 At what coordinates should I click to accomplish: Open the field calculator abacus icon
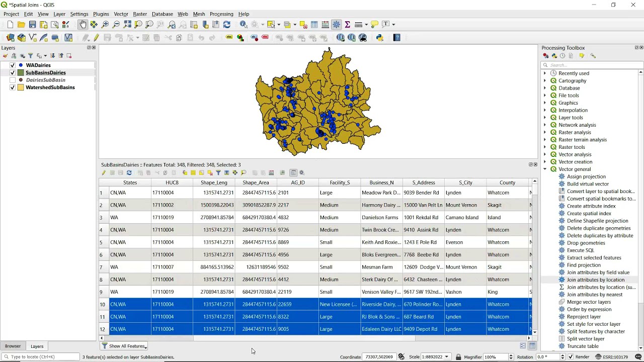326,24
